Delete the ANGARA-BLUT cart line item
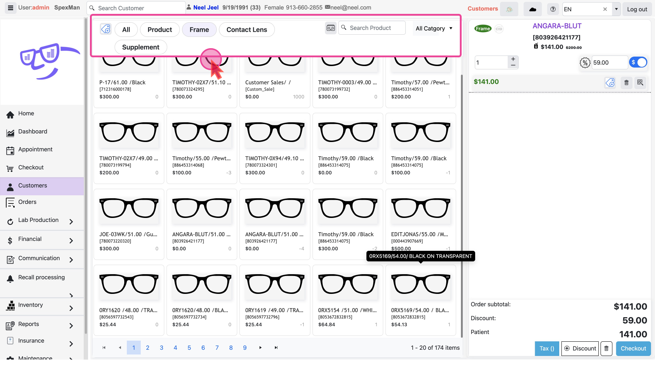 pos(626,83)
